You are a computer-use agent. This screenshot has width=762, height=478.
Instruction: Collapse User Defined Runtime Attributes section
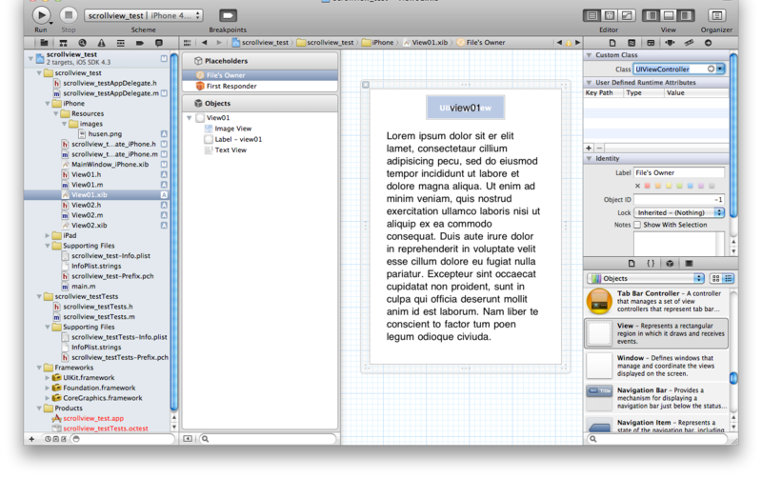(x=589, y=83)
